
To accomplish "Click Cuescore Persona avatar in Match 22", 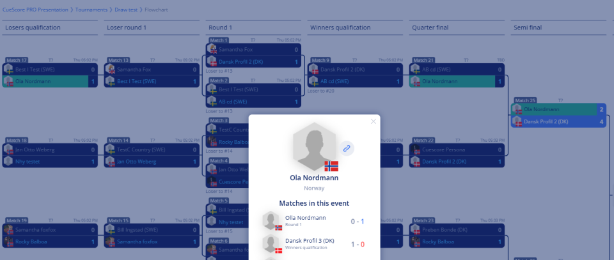I will [416, 149].
